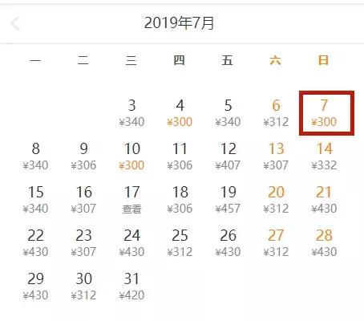Image resolution: width=364 pixels, height=321 pixels.
Task: Click the 五 Friday column header
Action: click(228, 60)
